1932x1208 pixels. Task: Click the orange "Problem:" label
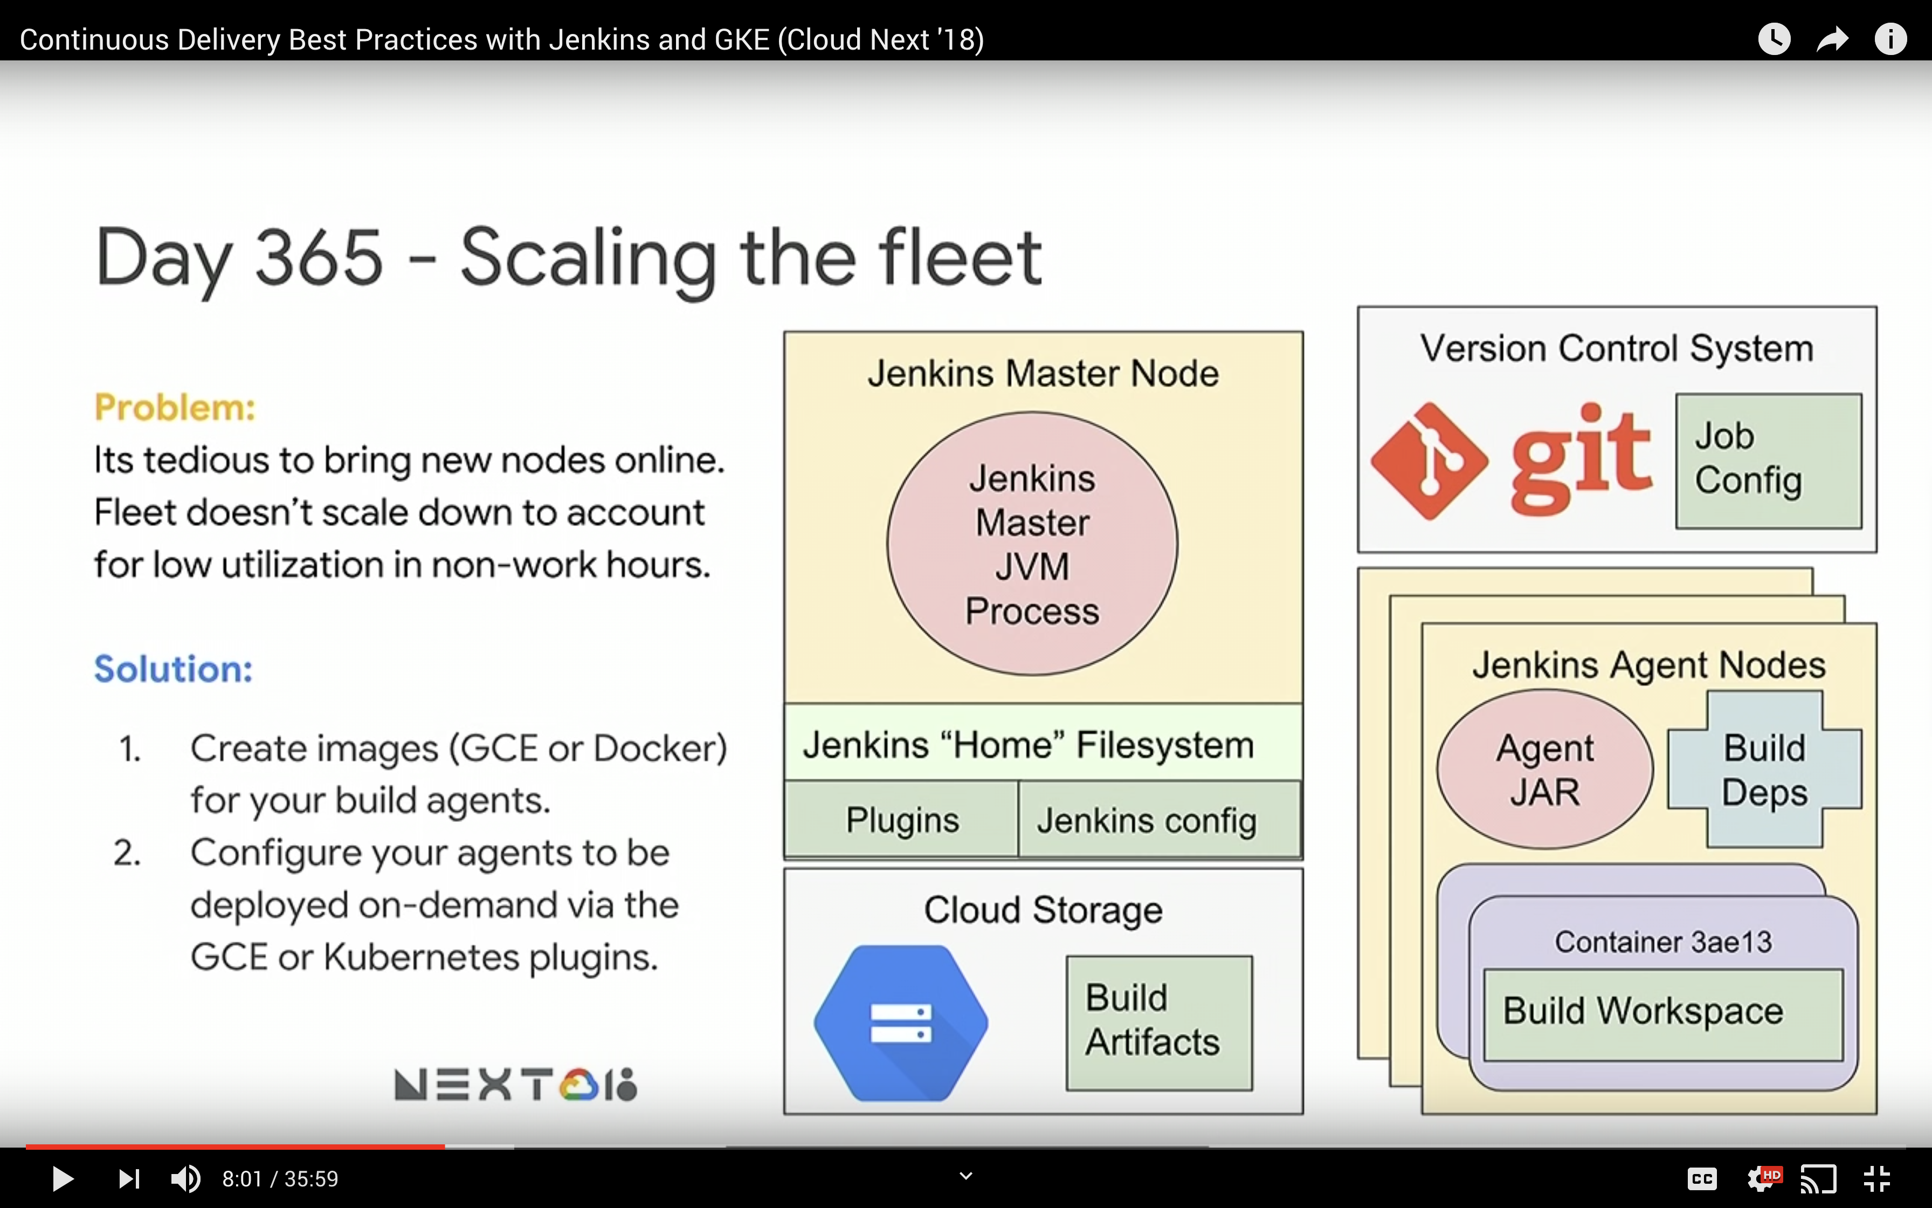(175, 408)
